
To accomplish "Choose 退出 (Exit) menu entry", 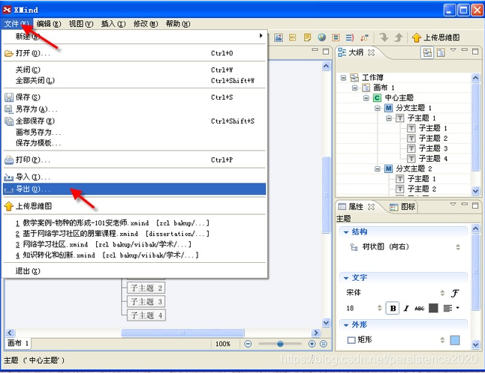I will [x=134, y=271].
